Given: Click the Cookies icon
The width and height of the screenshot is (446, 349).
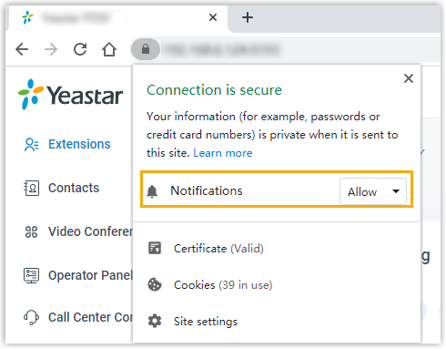Looking at the screenshot, I should (x=155, y=284).
